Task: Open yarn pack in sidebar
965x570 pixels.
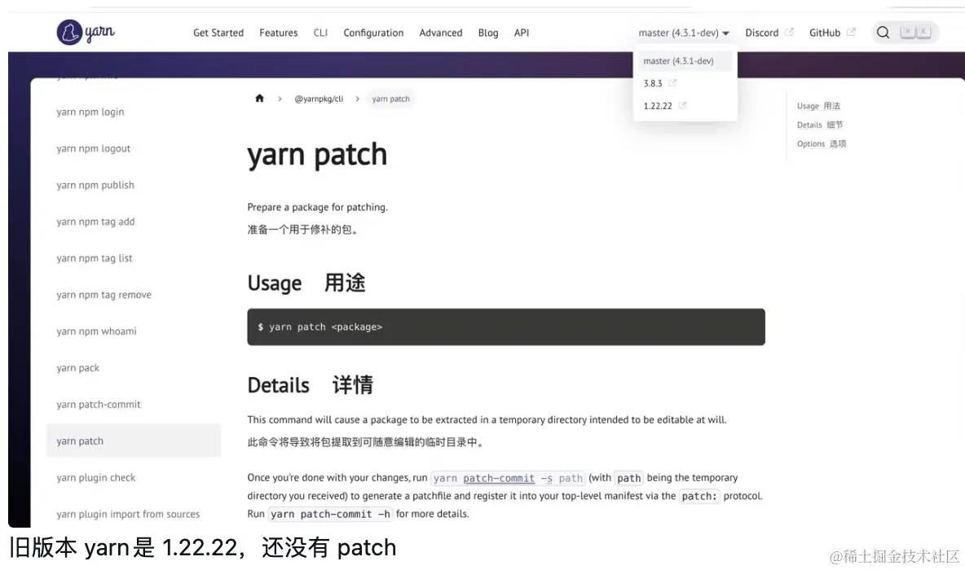Action: 77,368
